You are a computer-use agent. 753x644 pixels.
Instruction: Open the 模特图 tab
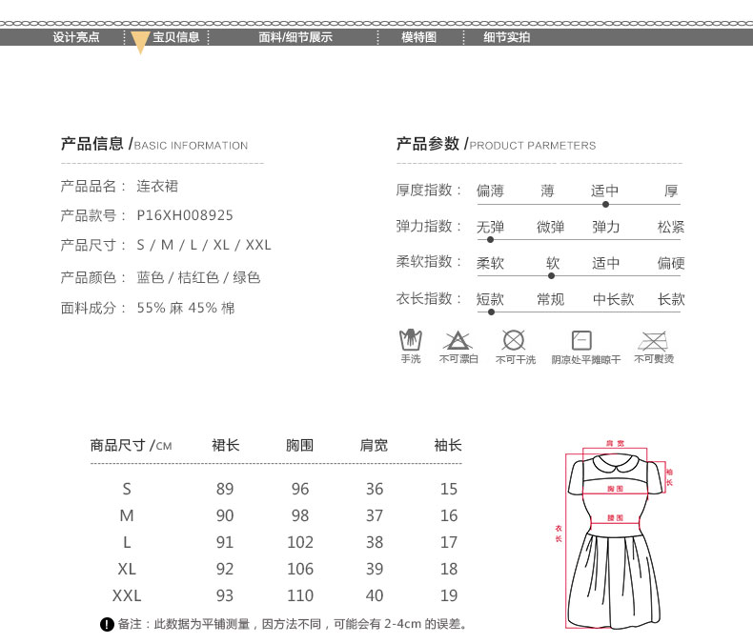[418, 37]
